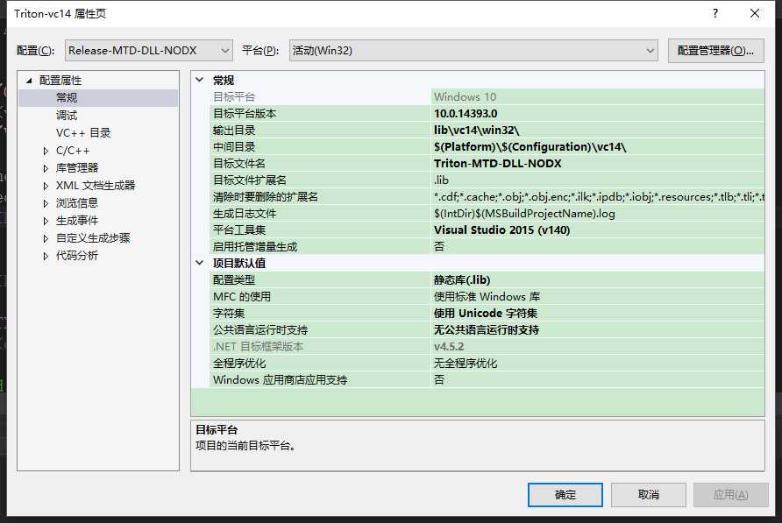This screenshot has height=523, width=782.
Task: Click the 配置类型 value 静态库(.lib)
Action: coord(598,279)
